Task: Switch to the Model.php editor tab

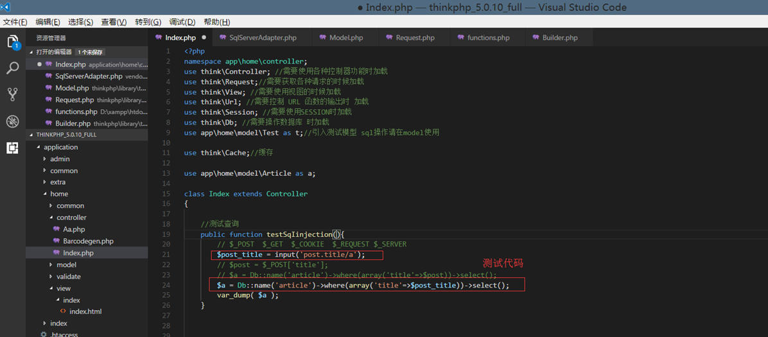Action: [346, 37]
